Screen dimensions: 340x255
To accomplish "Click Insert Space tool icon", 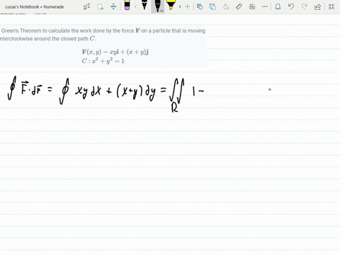I will point(113,6).
